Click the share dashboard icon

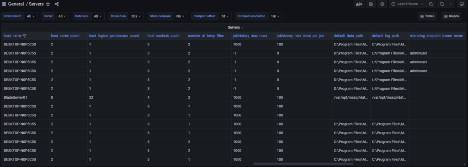[57, 4]
